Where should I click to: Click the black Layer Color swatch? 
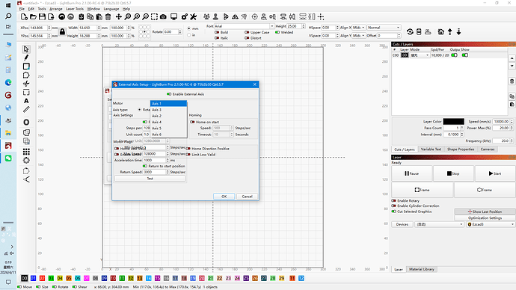(x=453, y=122)
